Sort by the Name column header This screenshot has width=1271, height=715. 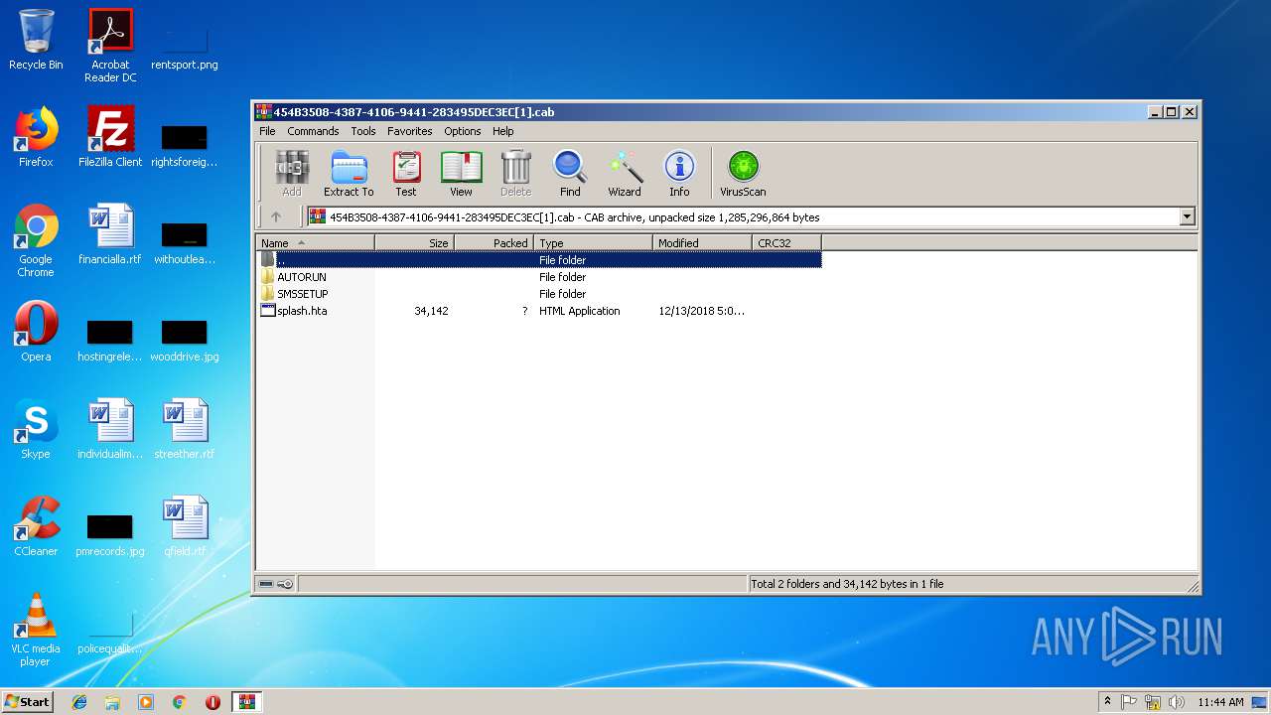316,242
